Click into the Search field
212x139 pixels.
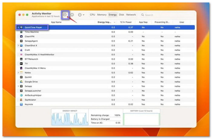(x=167, y=15)
